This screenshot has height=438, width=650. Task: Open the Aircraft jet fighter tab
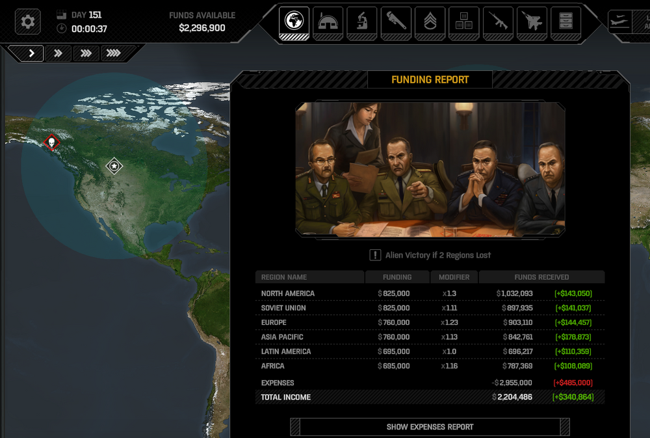[532, 23]
